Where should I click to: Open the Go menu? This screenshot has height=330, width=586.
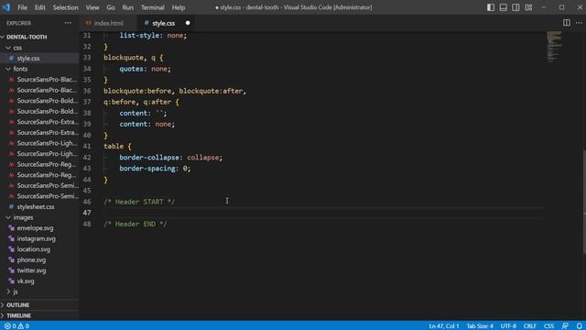click(x=111, y=7)
